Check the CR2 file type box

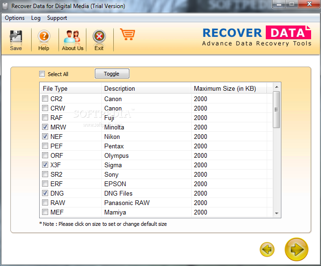[x=45, y=99]
